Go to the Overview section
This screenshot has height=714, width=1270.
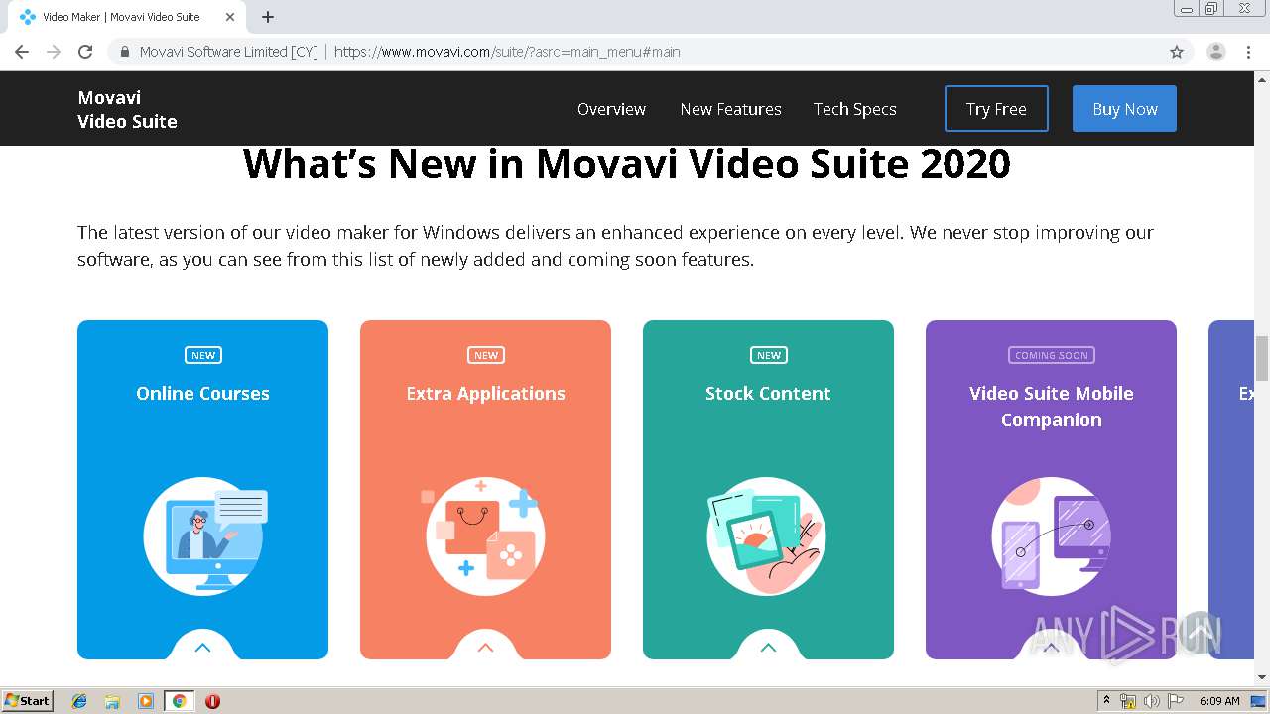[611, 109]
